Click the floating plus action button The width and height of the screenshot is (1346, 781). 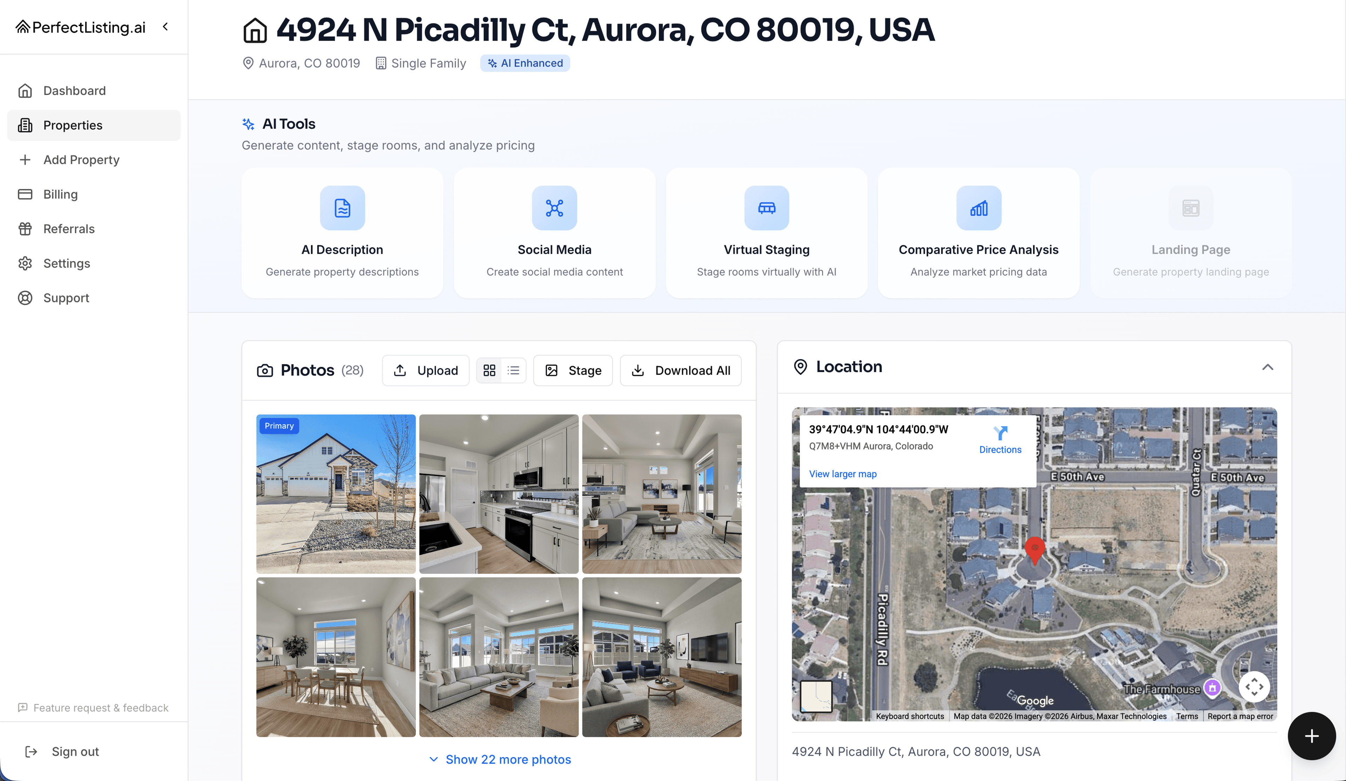click(1311, 736)
